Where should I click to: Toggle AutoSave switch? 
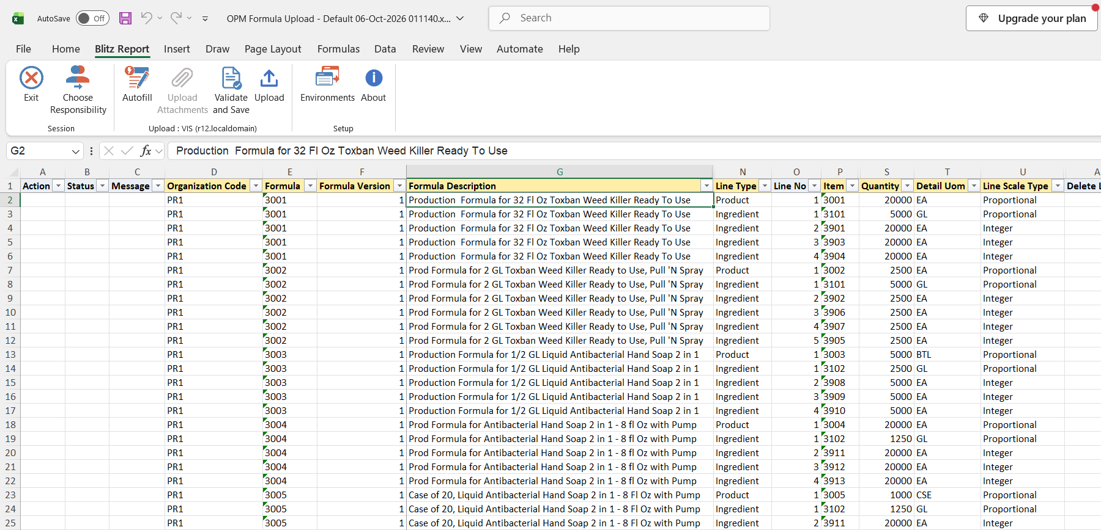92,18
